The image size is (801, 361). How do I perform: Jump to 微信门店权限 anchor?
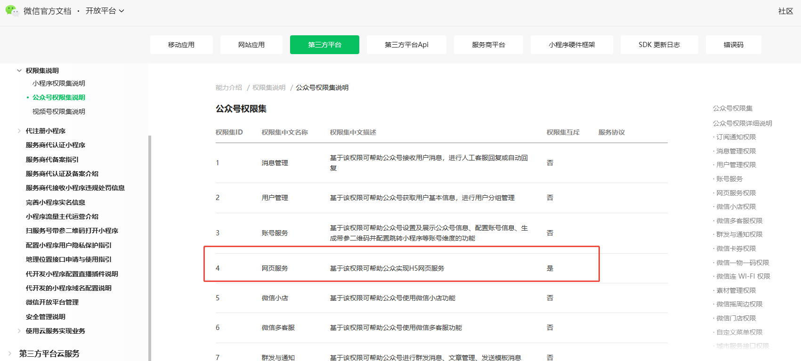click(736, 318)
